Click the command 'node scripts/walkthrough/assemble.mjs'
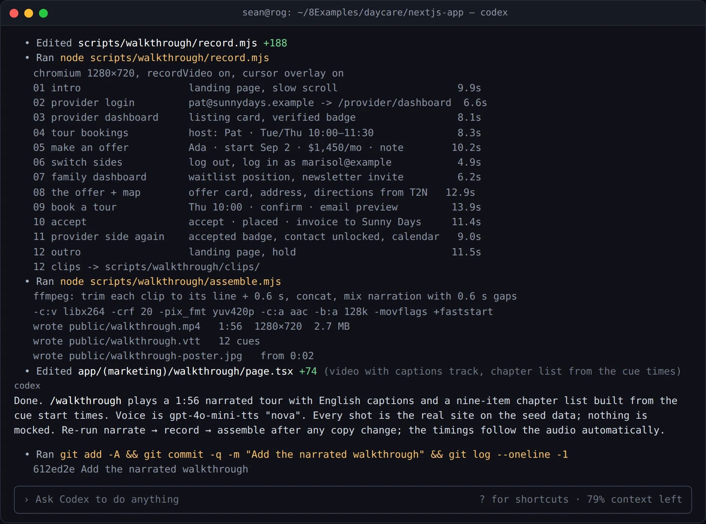Screen dimensions: 706x524 coord(170,282)
